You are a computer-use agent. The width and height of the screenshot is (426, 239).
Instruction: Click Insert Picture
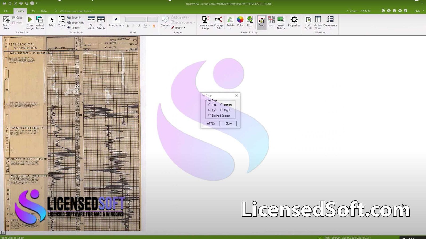coord(281,23)
